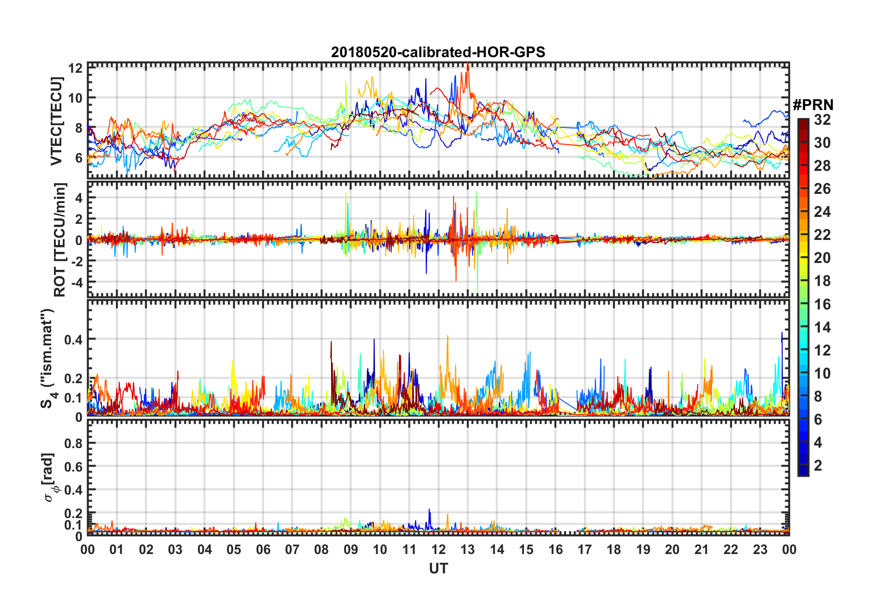Viewport: 877px width, 595px height.
Task: Click the PRN colorbar near value 32
Action: coord(803,121)
